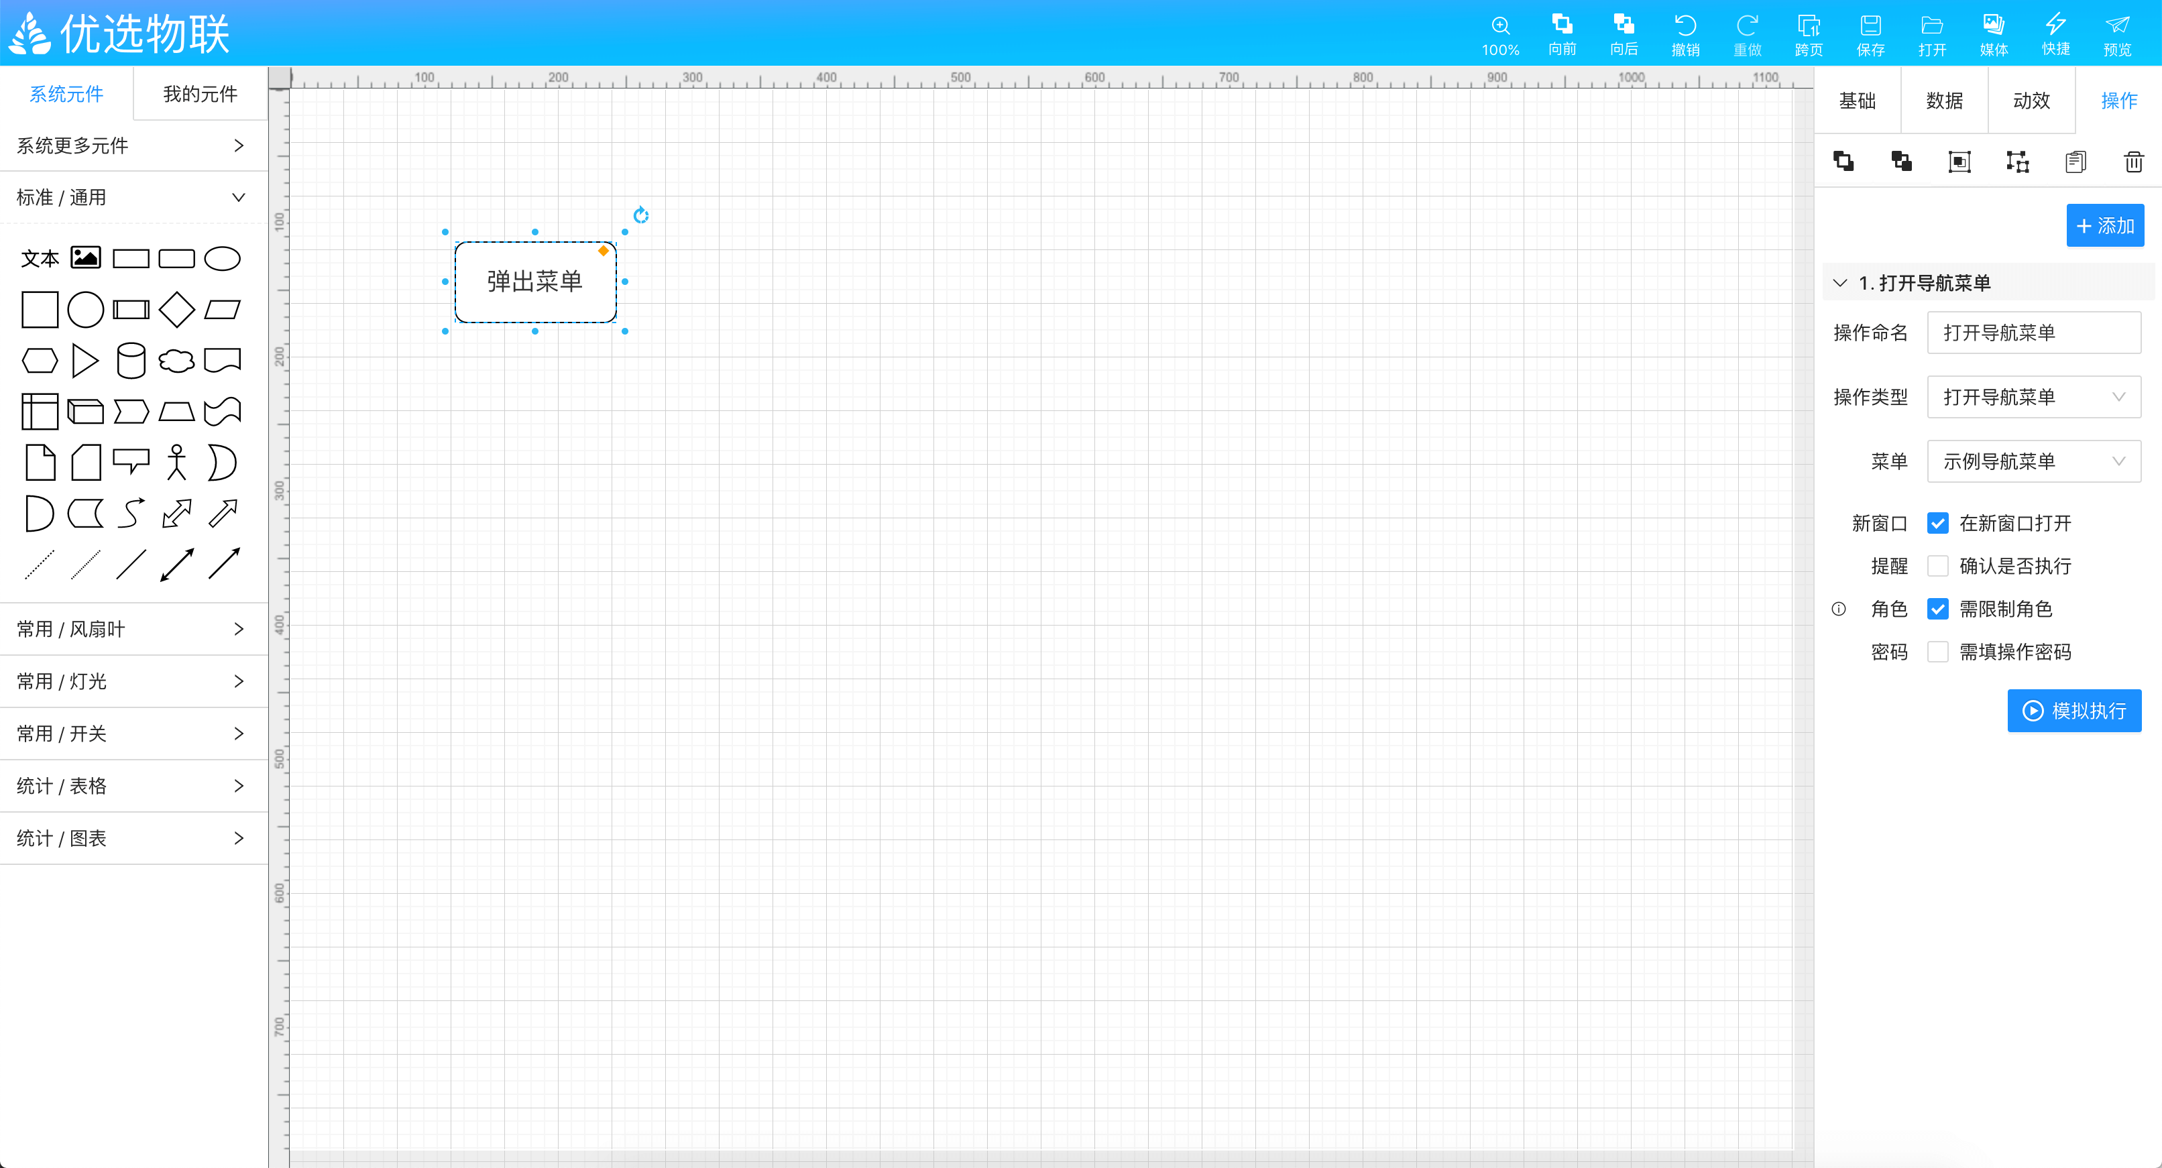Click the 添加 button
Viewport: 2162px width, 1168px height.
2105,226
